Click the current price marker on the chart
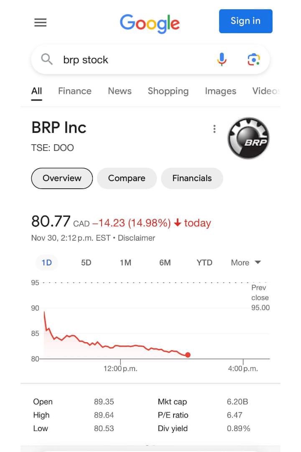 point(188,355)
